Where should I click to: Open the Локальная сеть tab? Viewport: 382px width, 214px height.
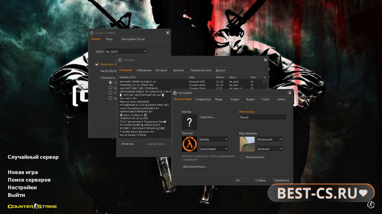pos(201,70)
